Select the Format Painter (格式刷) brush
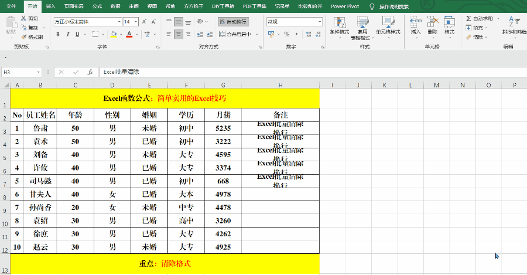This screenshot has height=275, width=527. [23, 37]
